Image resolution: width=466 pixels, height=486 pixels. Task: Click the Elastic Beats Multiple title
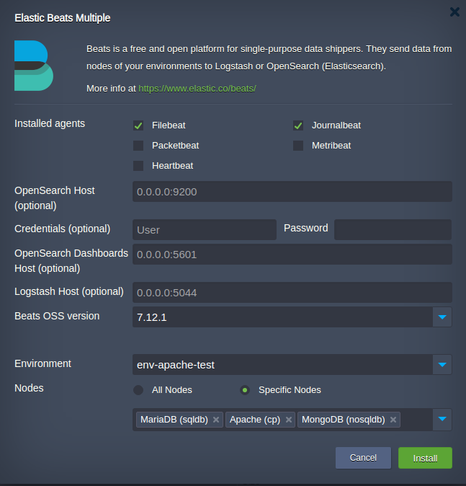click(x=63, y=18)
